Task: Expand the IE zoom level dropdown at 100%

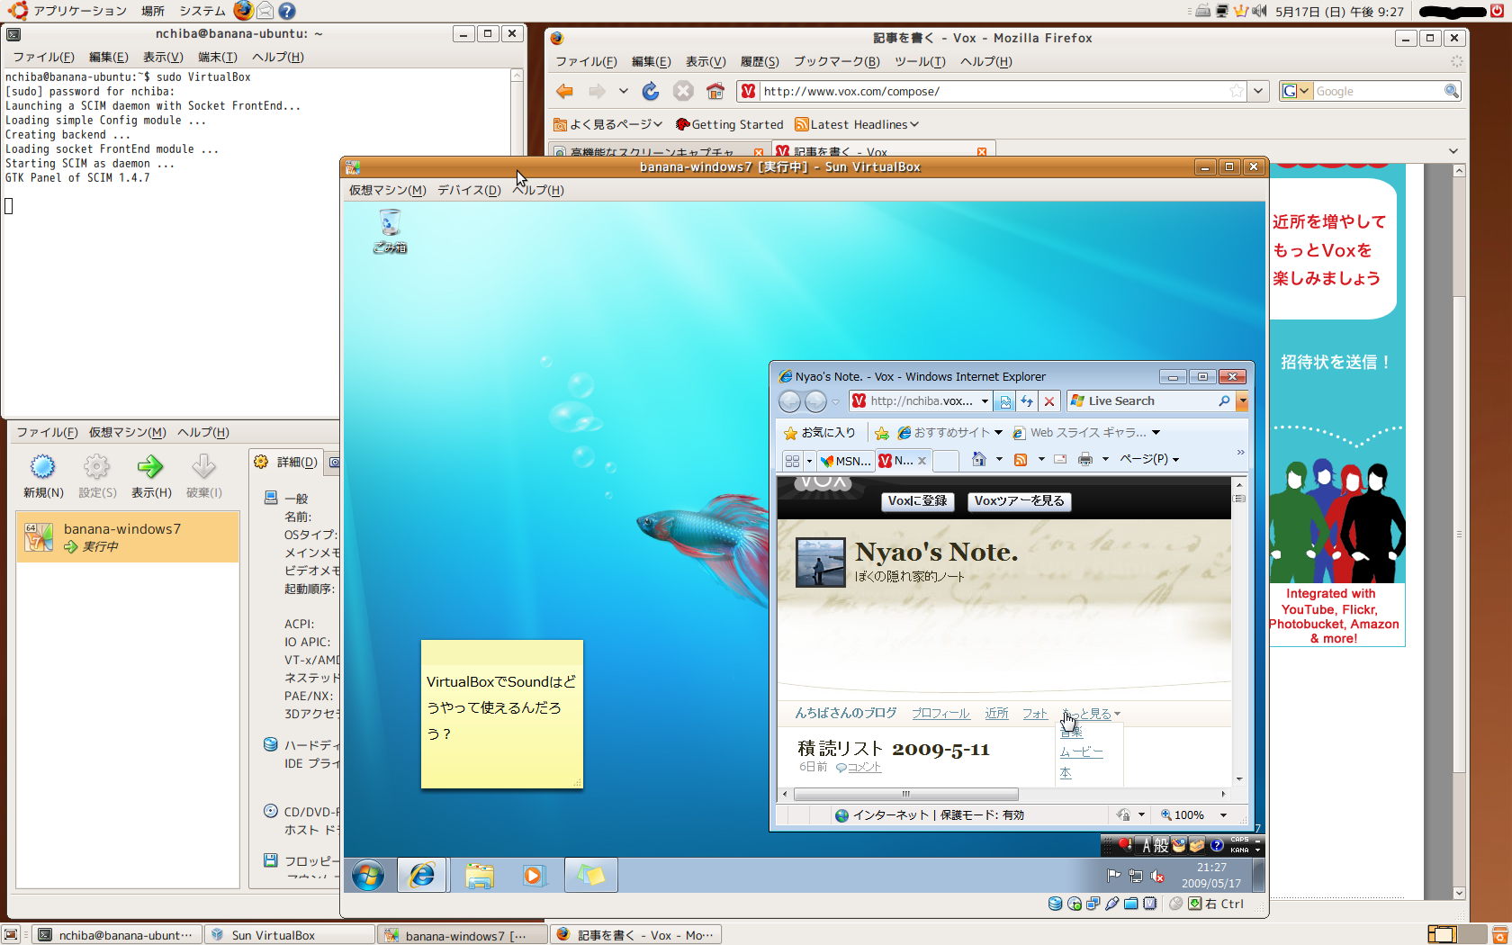Action: [x=1223, y=814]
